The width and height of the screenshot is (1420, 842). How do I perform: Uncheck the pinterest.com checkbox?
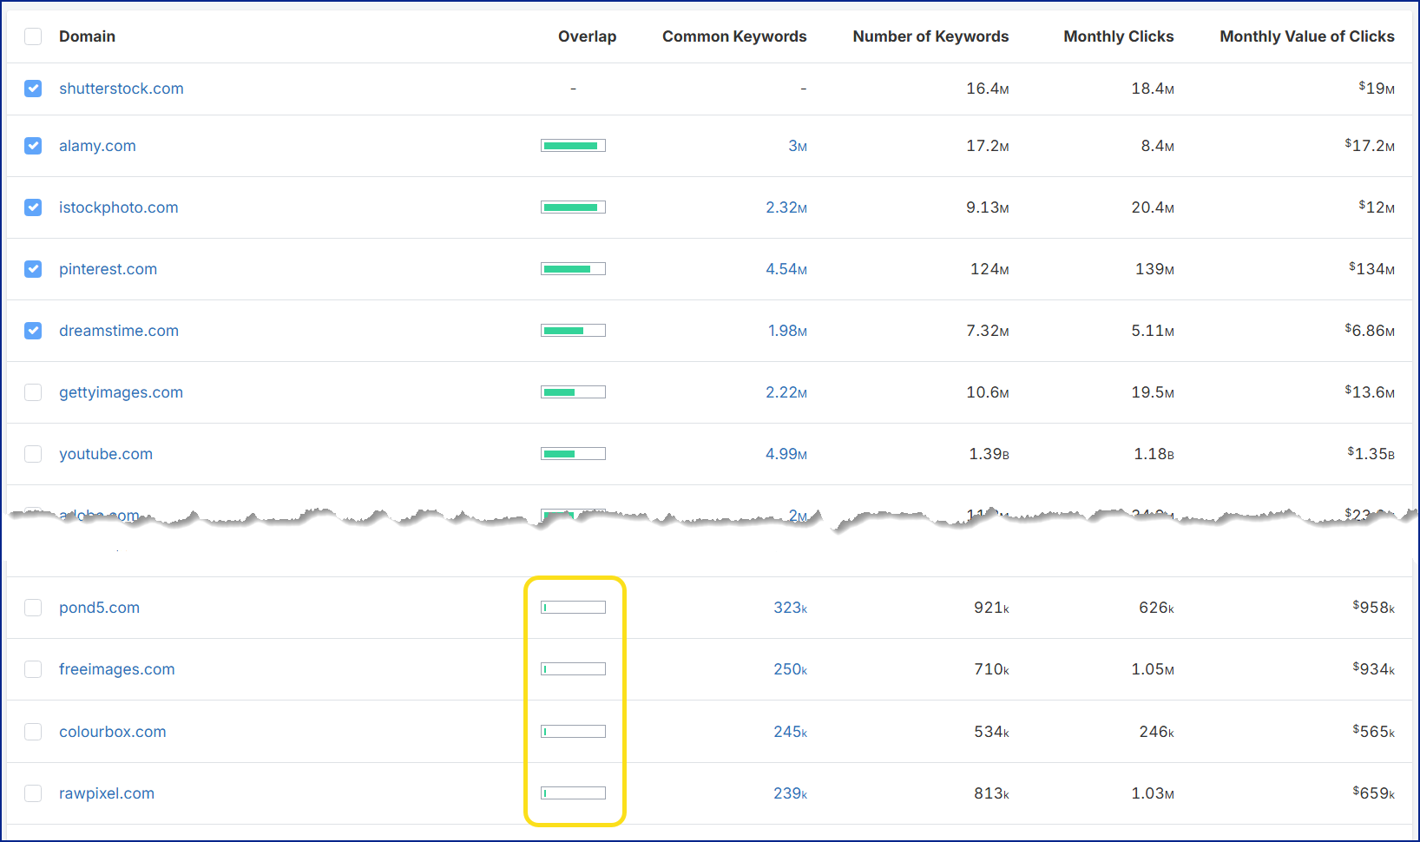click(33, 269)
